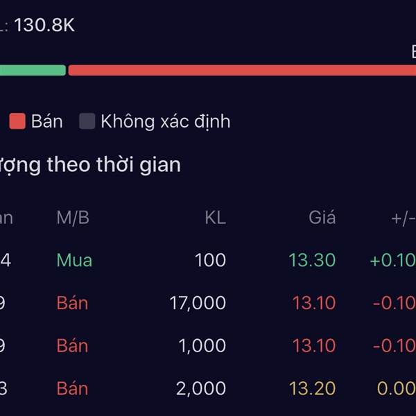Click the 13.30 price value
The width and height of the screenshot is (416, 416).
pos(312,261)
